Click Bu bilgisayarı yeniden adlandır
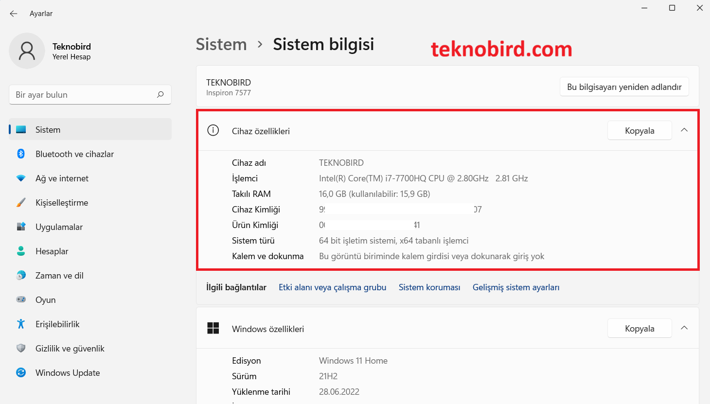This screenshot has width=710, height=404. click(x=624, y=87)
